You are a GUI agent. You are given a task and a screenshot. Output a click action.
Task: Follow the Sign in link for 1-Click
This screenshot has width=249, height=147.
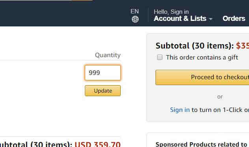pos(180,110)
